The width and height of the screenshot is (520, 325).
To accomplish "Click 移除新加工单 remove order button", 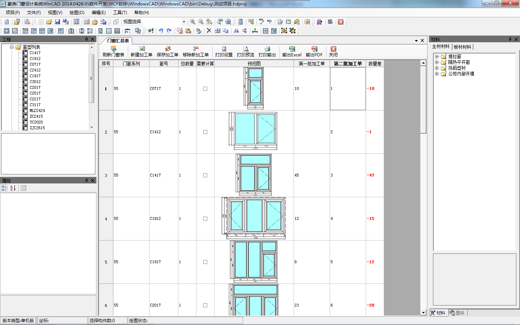I will (196, 52).
